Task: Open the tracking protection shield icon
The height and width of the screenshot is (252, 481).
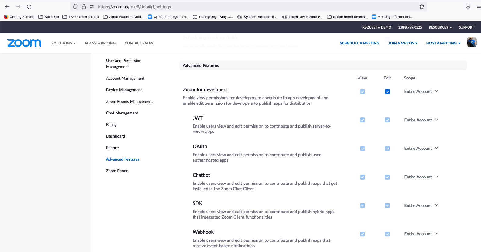Action: click(x=75, y=6)
